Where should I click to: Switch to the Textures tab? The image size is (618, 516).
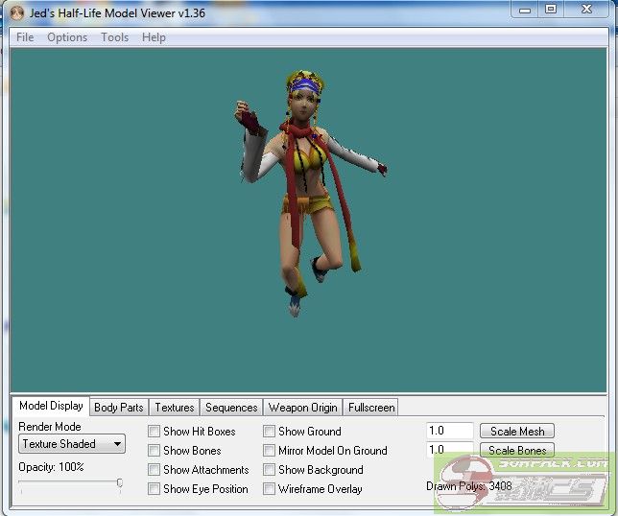(x=175, y=408)
